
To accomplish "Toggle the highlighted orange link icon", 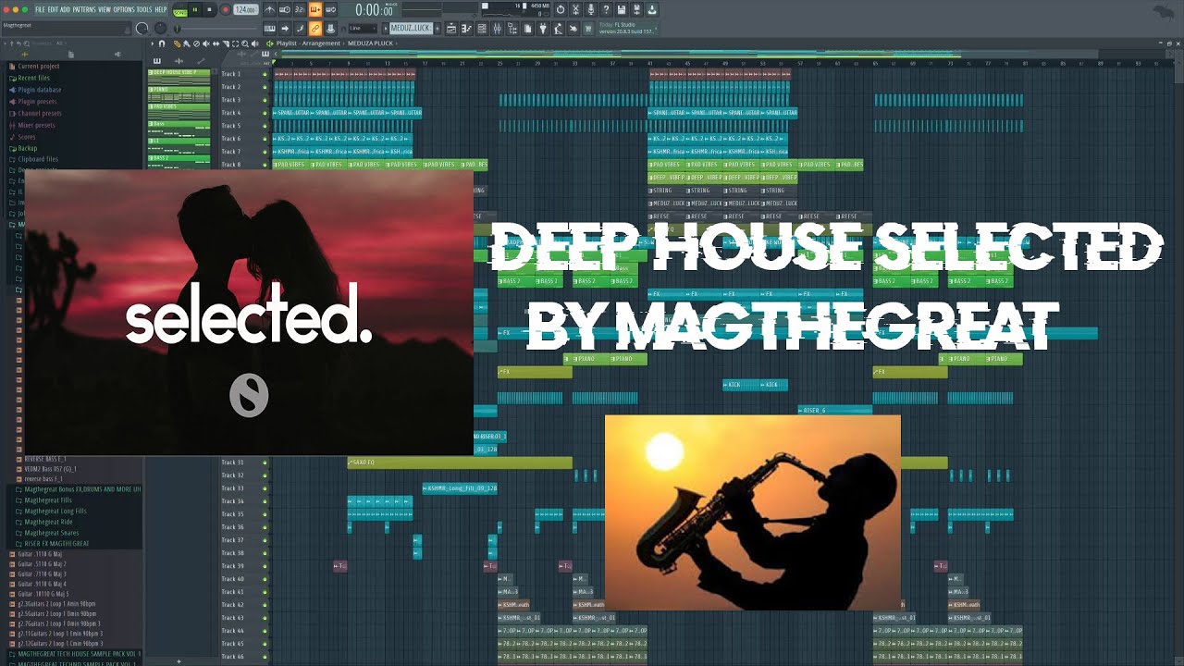I will 315,29.
